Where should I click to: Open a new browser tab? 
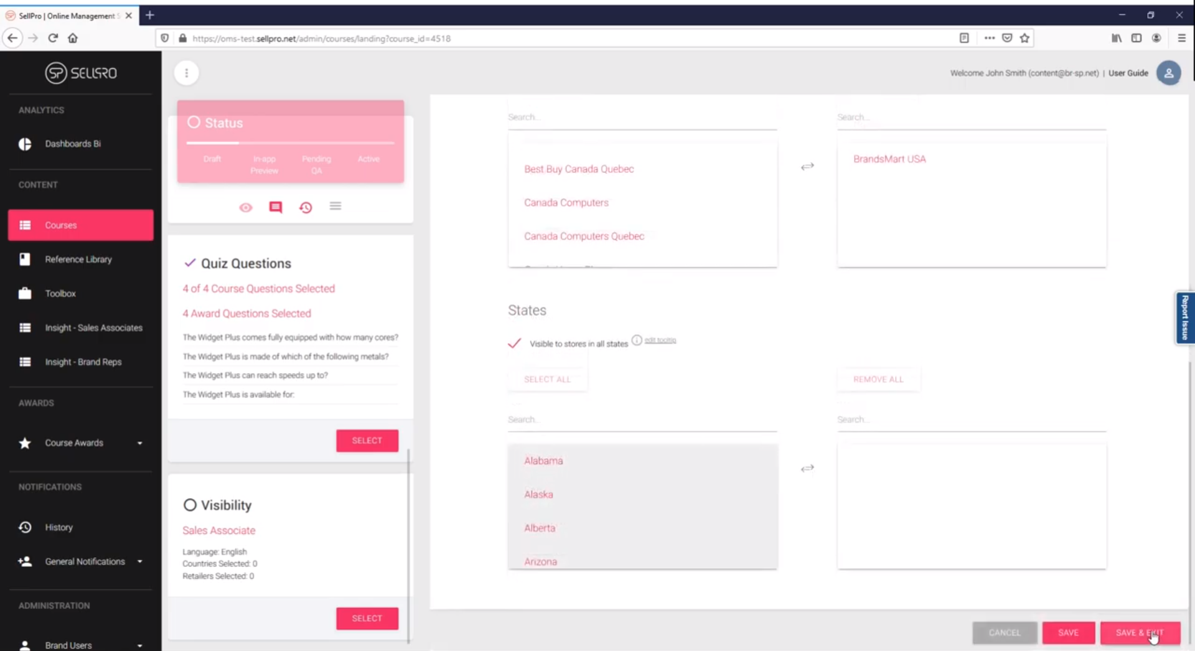point(150,15)
